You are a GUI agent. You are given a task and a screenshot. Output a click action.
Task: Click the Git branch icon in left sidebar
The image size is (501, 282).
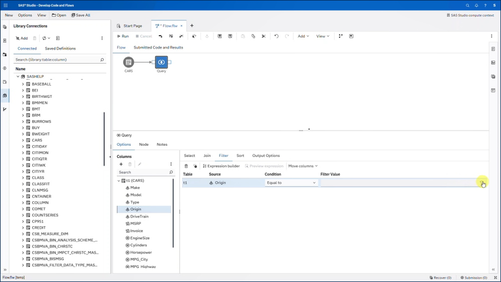click(5, 109)
